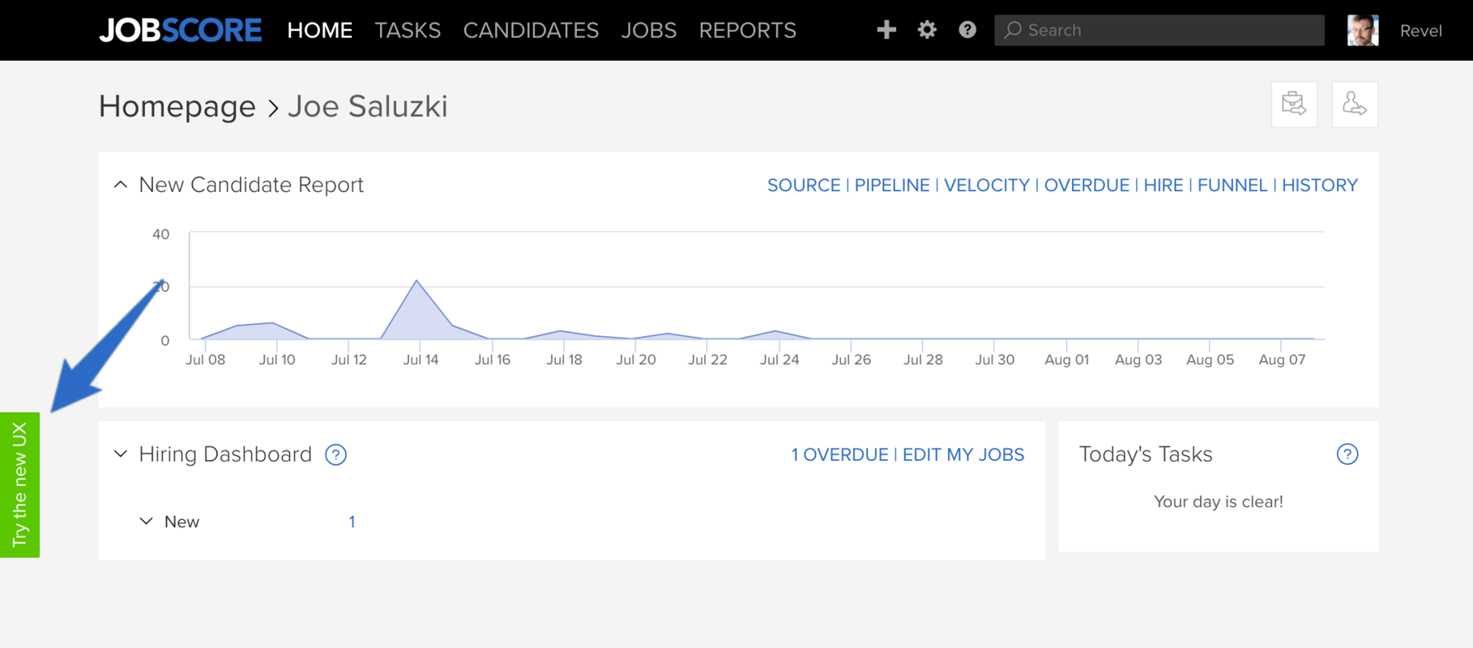Collapse the New Candidate Report section

(121, 185)
